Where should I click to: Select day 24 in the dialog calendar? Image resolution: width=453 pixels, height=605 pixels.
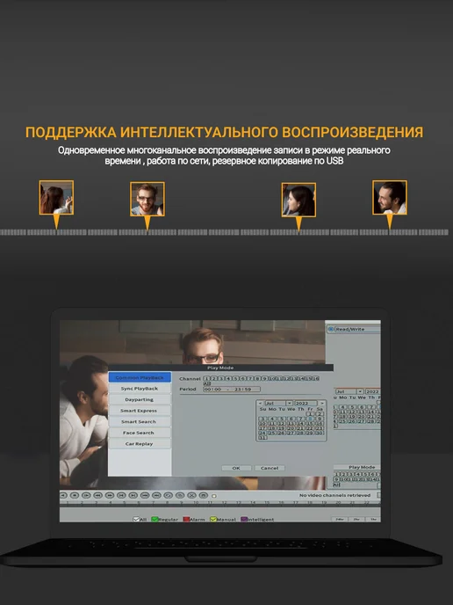(262, 433)
